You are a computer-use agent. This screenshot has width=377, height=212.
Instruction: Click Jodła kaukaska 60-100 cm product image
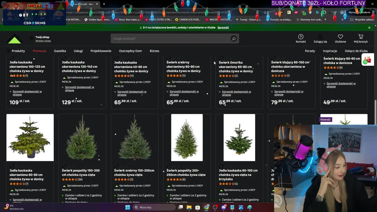(x=239, y=138)
